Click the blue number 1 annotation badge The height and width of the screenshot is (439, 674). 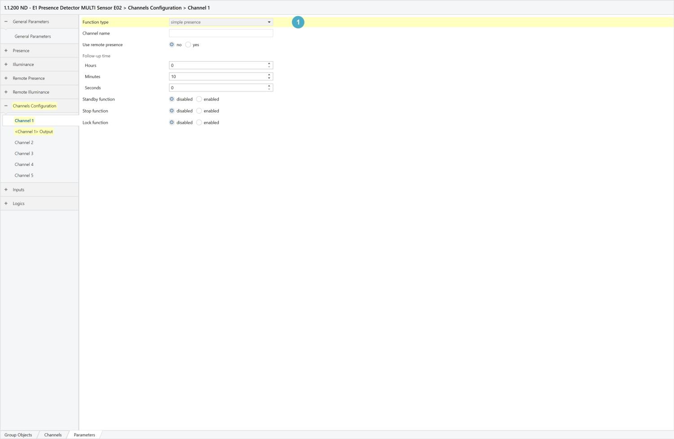[x=298, y=22]
